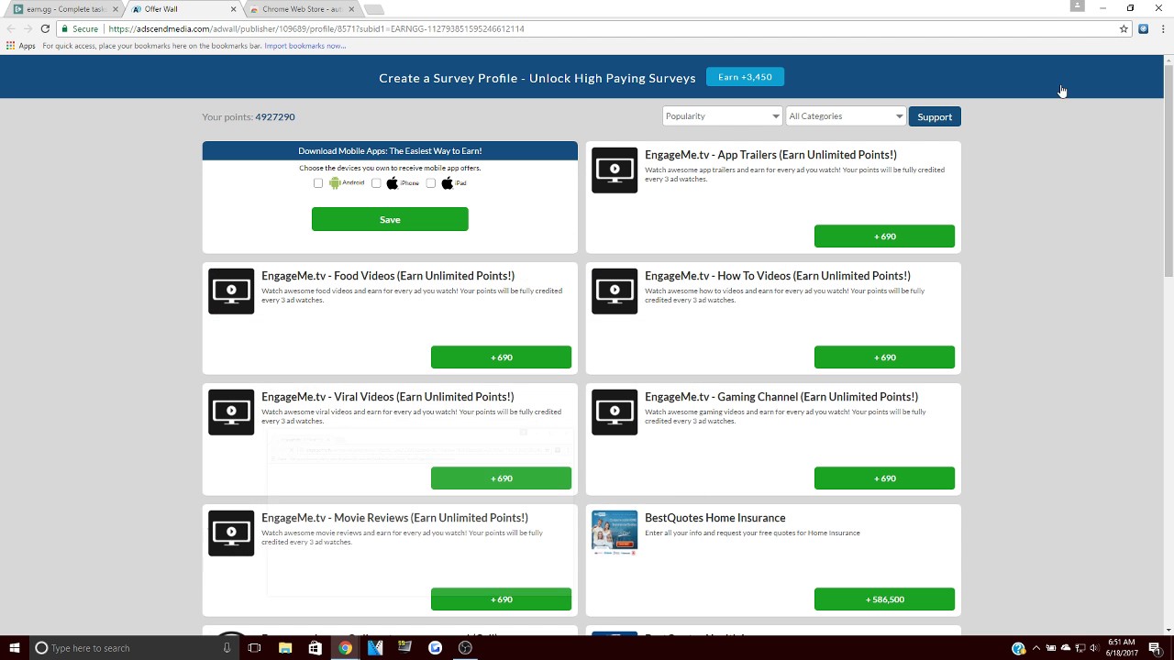
Task: Click the Support button
Action: click(935, 116)
